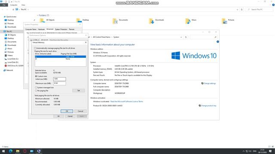275x154 pixels.
Task: Select the System managed size option
Action: 36,87
